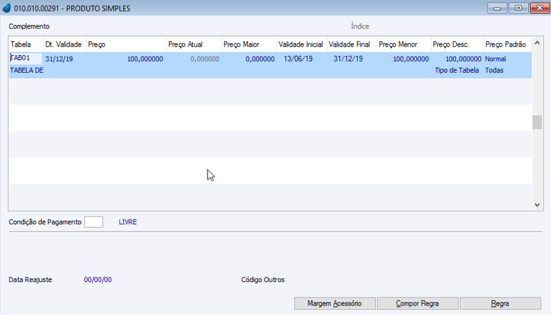
Task: Select the 31/12/19 Validade Final cell
Action: pos(348,59)
